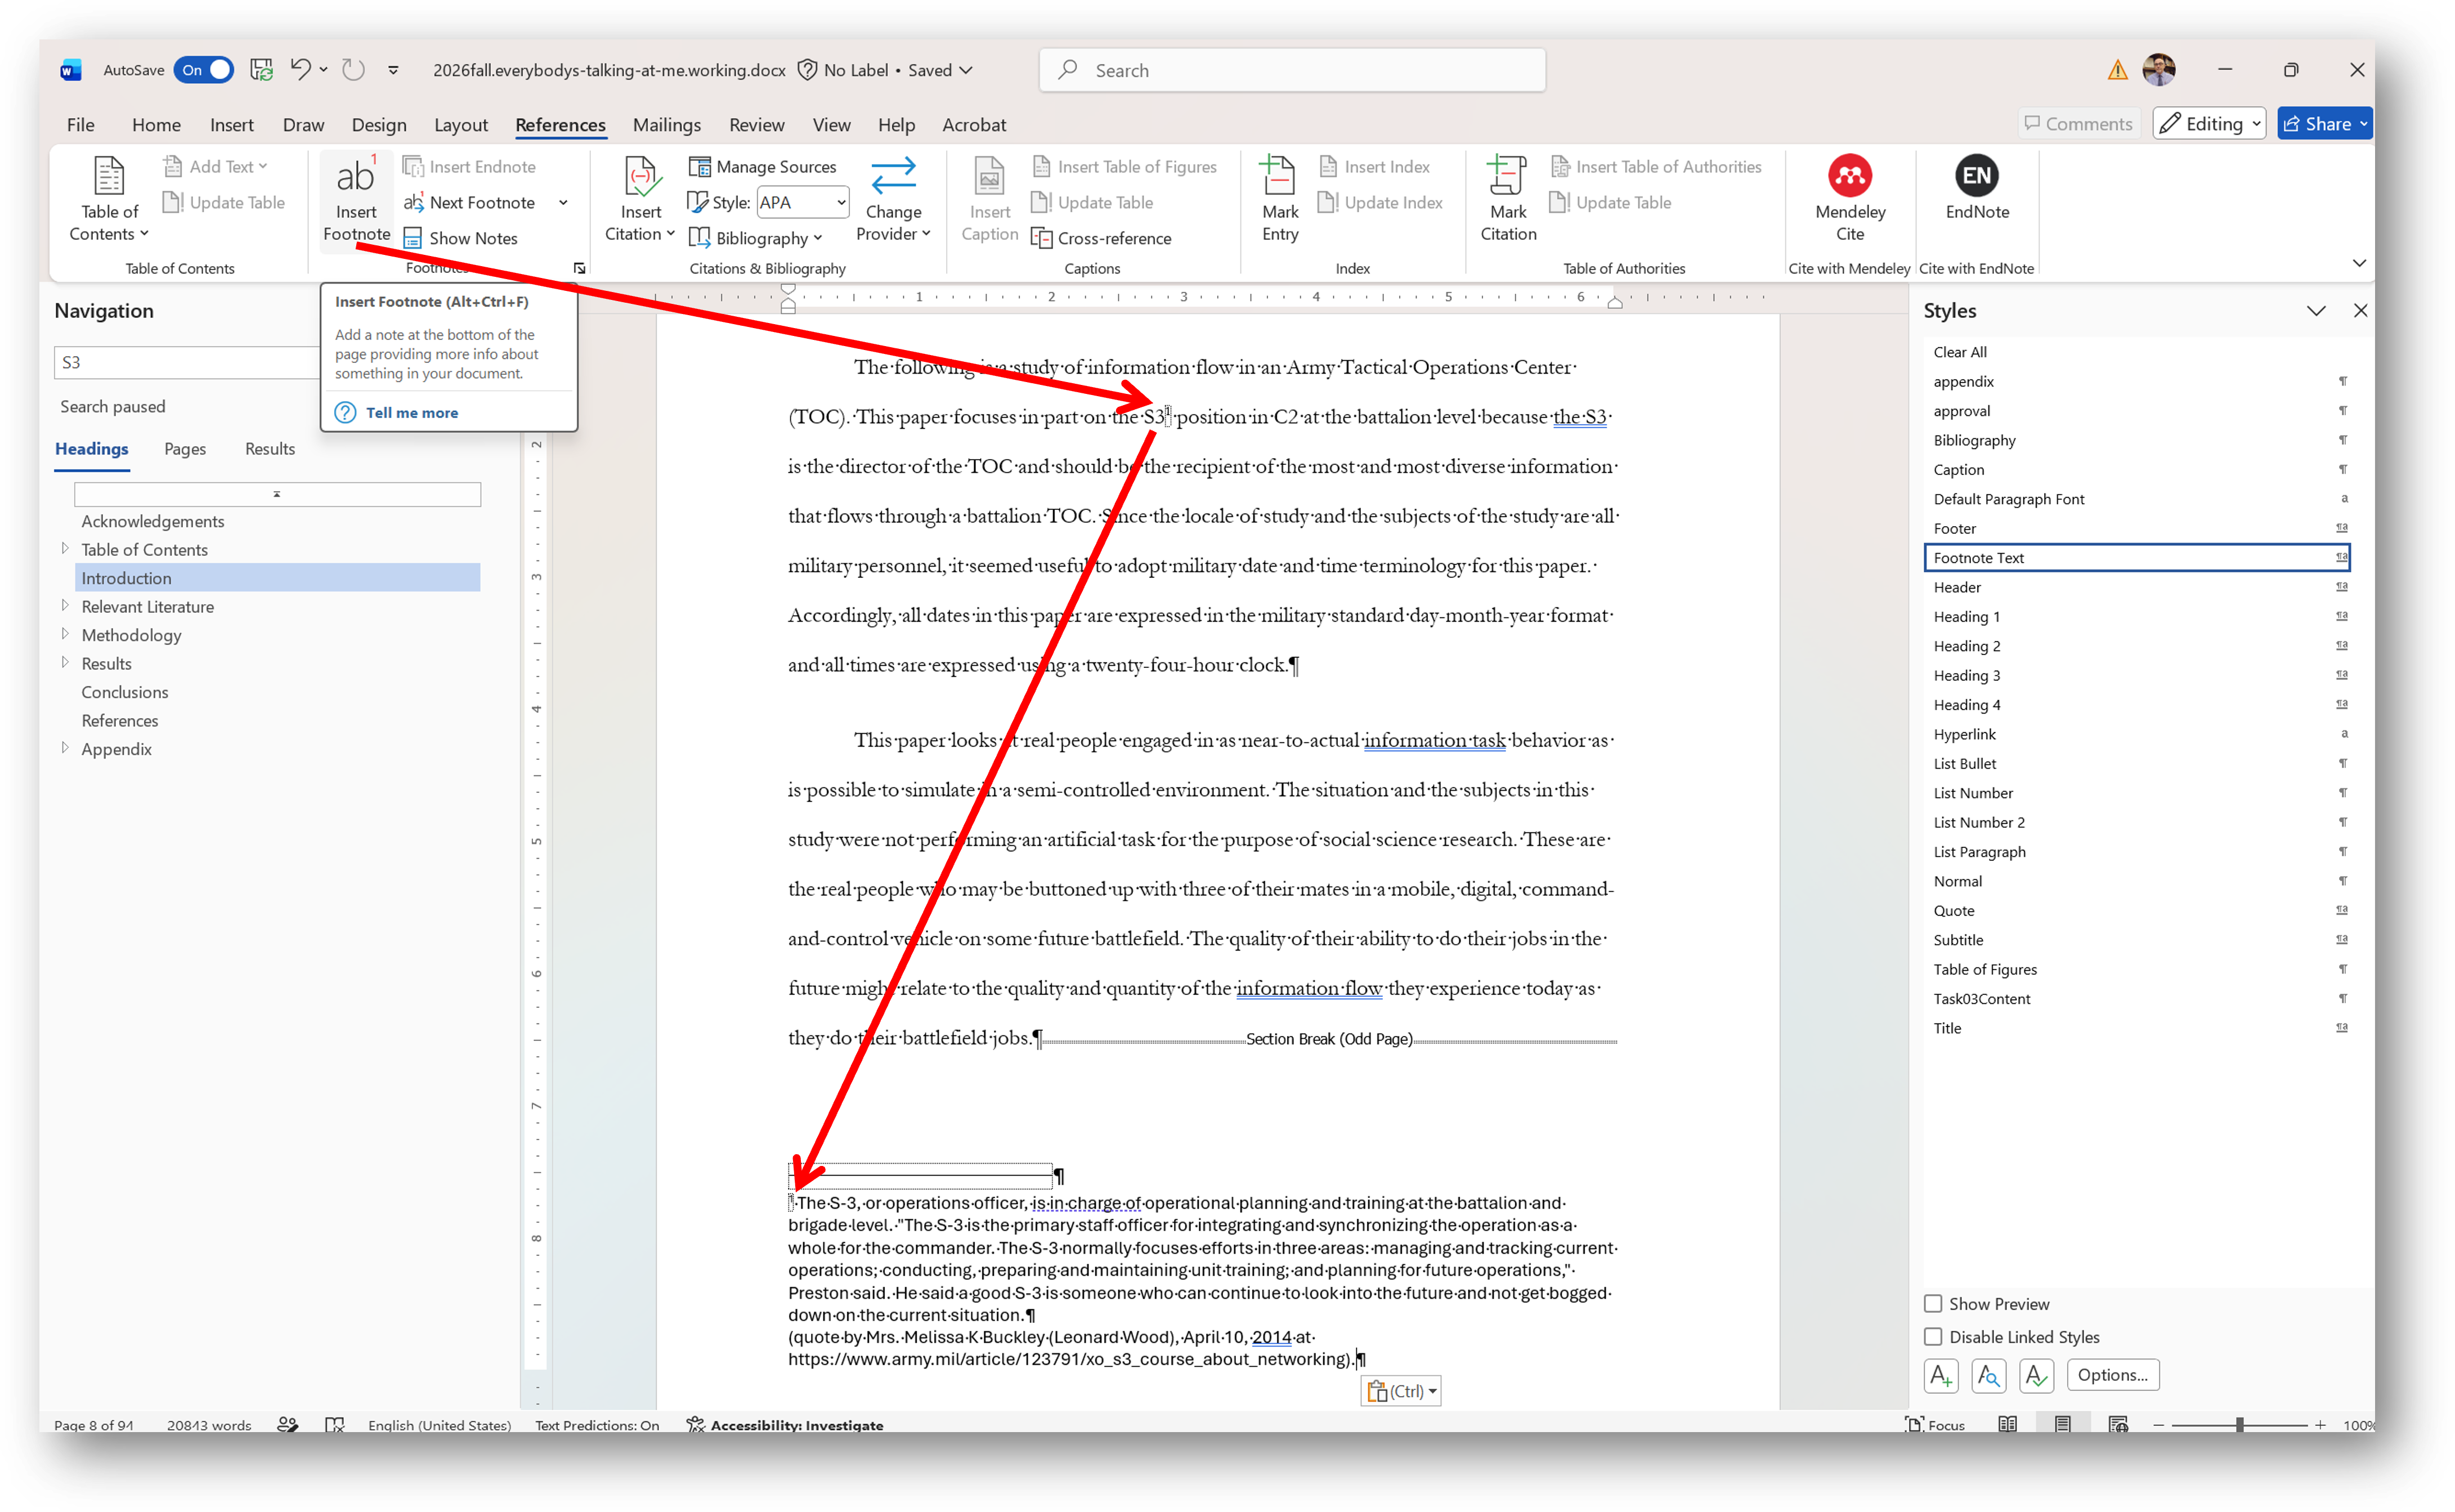Click the account warning triangle icon
Image resolution: width=2455 pixels, height=1512 pixels.
click(x=2117, y=70)
